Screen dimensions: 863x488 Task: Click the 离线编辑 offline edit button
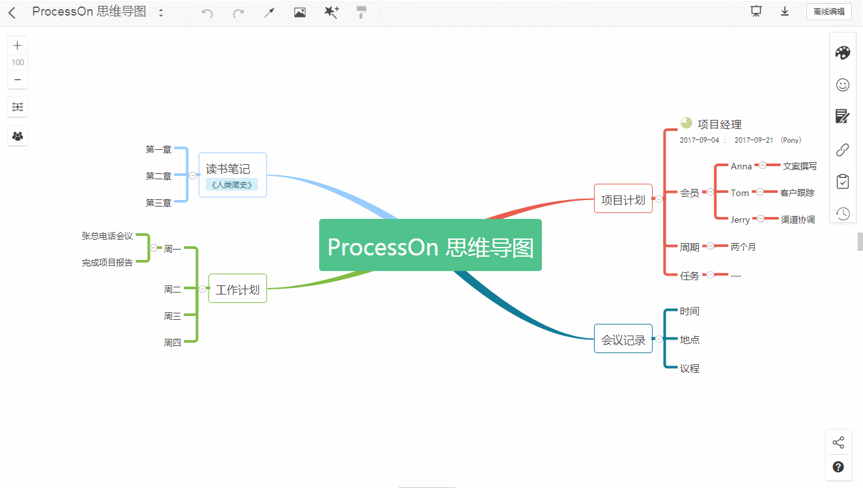(829, 12)
